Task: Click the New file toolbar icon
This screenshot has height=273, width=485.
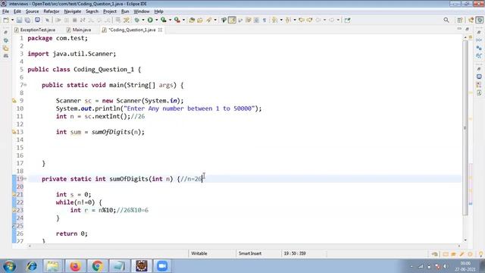Action: pyautogui.click(x=6, y=20)
